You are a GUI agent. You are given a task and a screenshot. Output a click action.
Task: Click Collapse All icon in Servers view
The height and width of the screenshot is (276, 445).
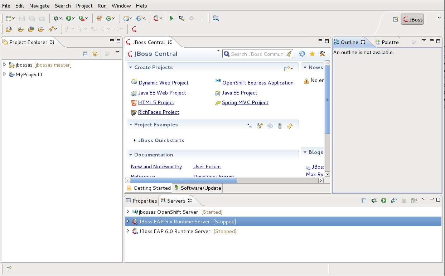click(364, 201)
